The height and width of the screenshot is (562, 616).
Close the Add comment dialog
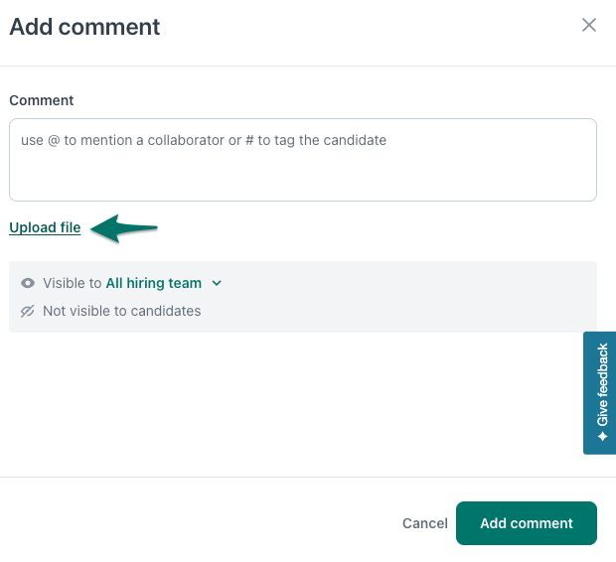pyautogui.click(x=589, y=26)
